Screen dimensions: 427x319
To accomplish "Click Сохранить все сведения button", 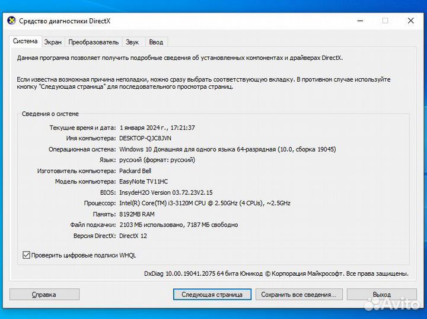I will pos(298,295).
